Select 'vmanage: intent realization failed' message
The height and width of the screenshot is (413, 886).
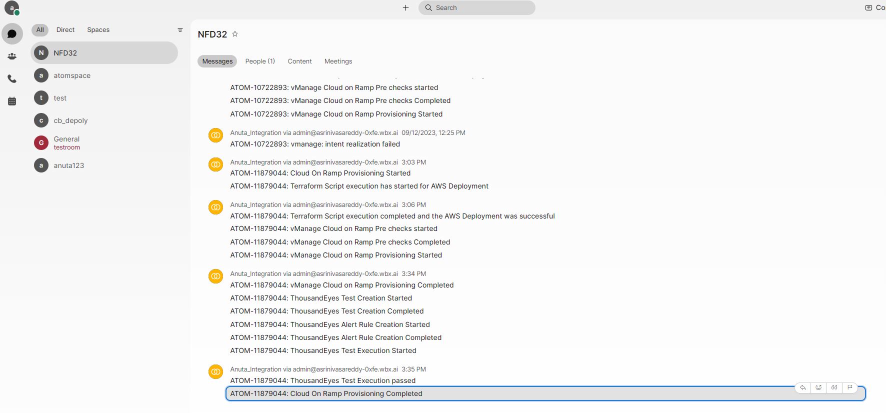tap(315, 144)
